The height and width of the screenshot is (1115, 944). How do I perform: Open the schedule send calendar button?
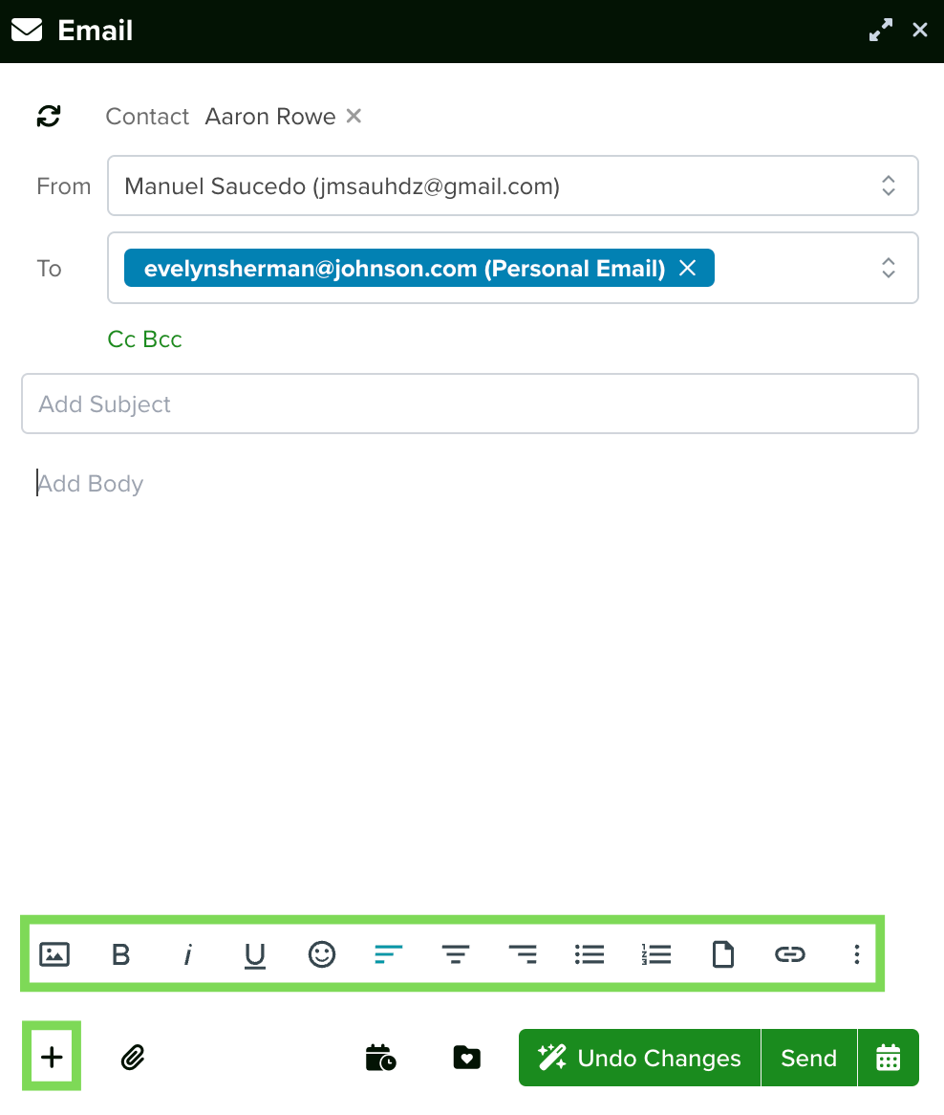pyautogui.click(x=888, y=1058)
